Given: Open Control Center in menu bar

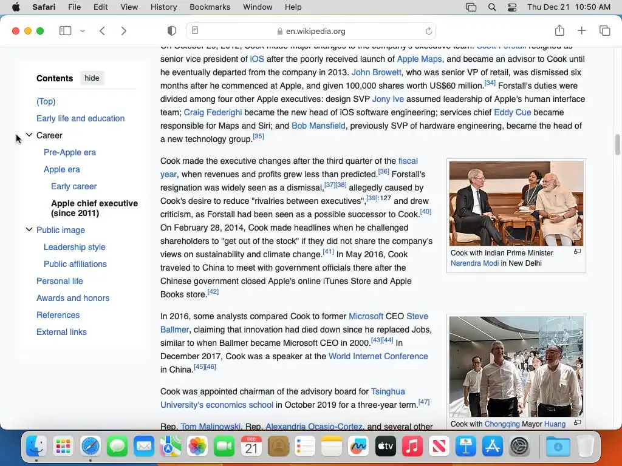Looking at the screenshot, I should click(512, 7).
